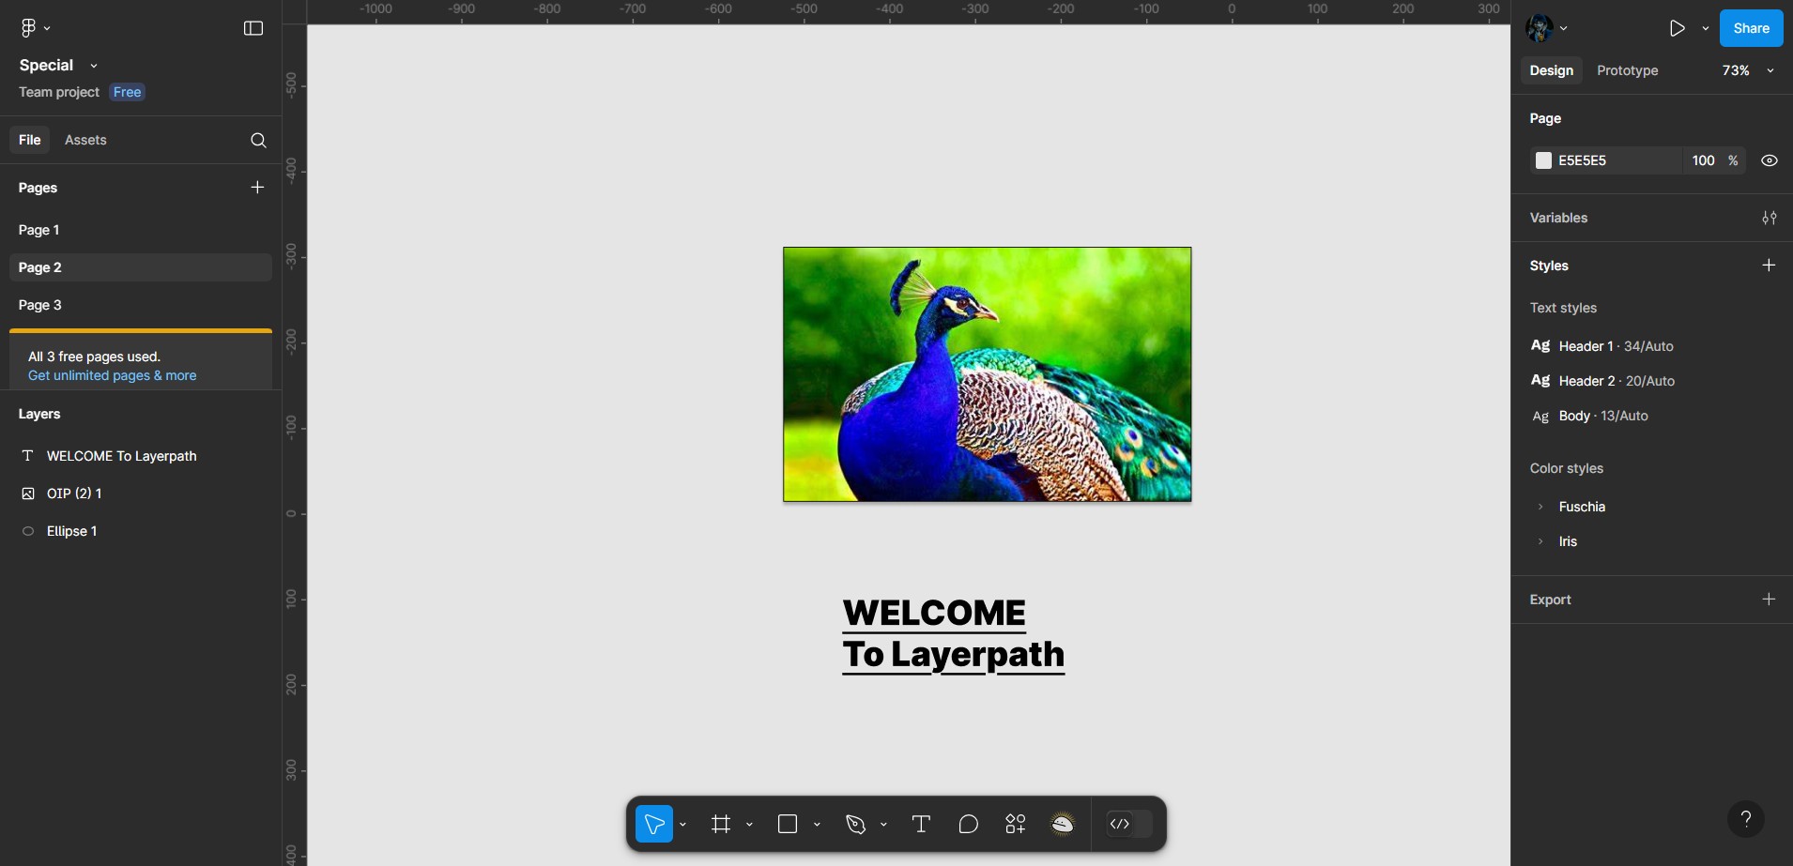Open the Help question mark button

pos(1746,818)
